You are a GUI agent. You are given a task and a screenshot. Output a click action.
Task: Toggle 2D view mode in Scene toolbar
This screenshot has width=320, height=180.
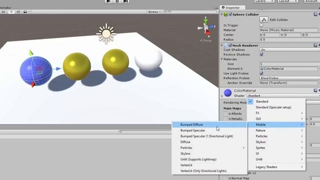pos(3,12)
